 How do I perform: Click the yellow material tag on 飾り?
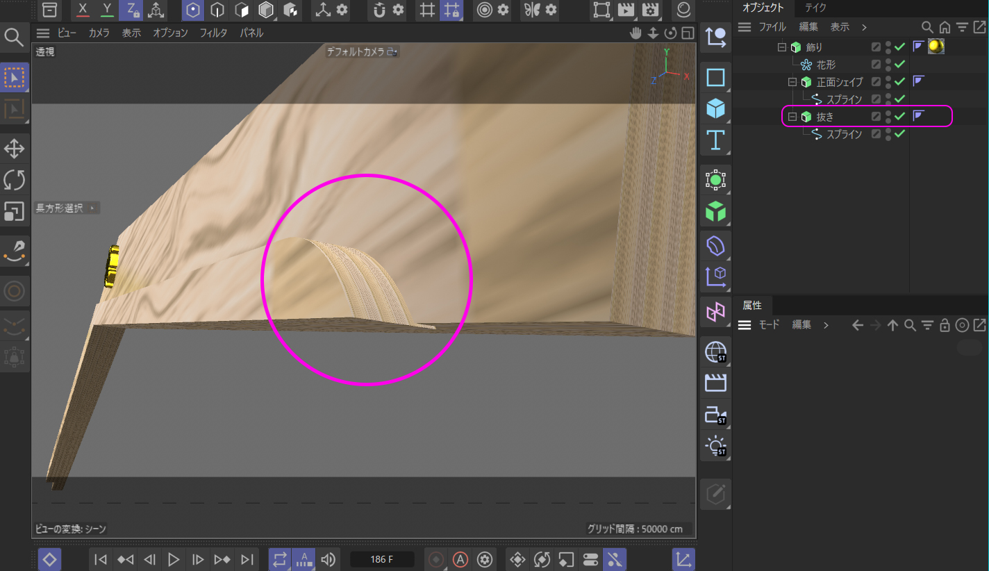(936, 47)
